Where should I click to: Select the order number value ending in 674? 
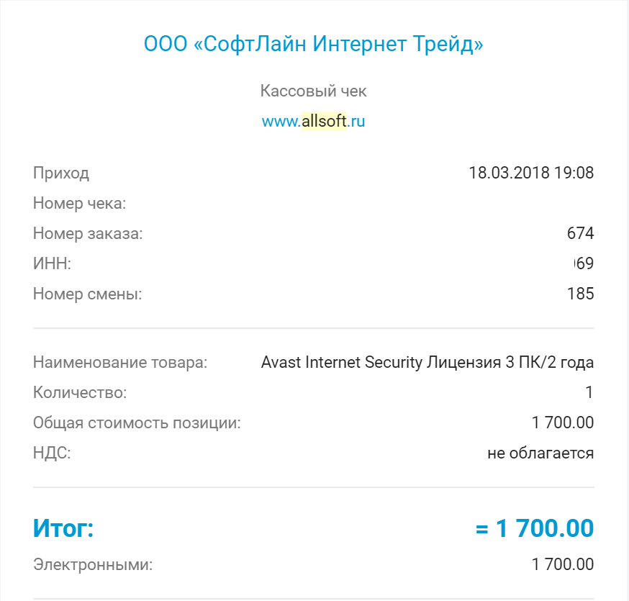coord(580,233)
